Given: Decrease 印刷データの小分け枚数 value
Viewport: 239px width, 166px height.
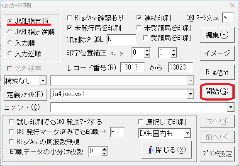Looking at the screenshot, I should [104, 154].
